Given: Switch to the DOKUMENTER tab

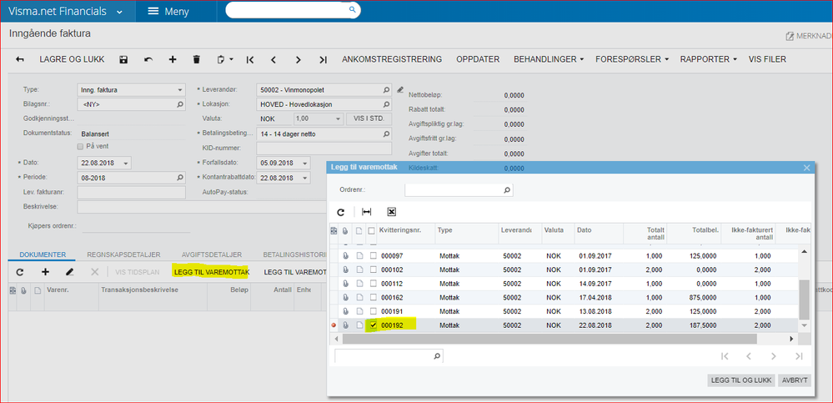Looking at the screenshot, I should point(42,254).
